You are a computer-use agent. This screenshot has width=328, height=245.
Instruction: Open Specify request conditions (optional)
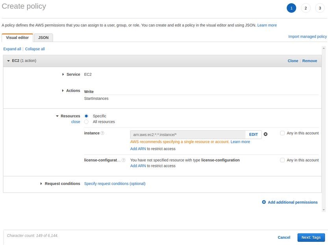(x=115, y=184)
